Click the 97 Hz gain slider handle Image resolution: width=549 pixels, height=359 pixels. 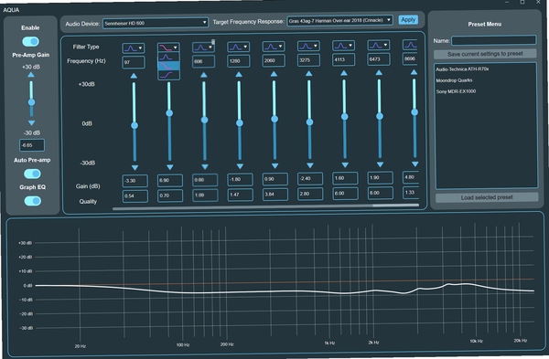pyautogui.click(x=135, y=125)
